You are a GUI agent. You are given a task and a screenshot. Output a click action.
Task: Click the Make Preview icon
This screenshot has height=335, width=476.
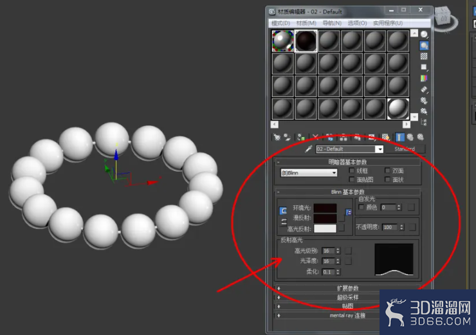coord(424,89)
